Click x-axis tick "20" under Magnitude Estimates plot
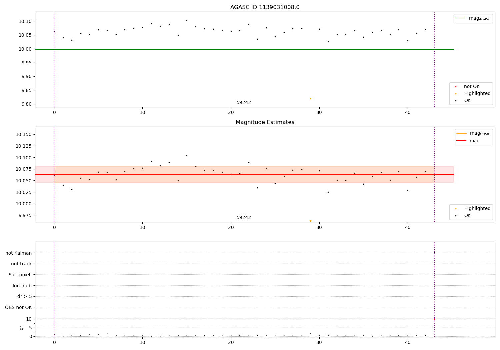 (231, 228)
